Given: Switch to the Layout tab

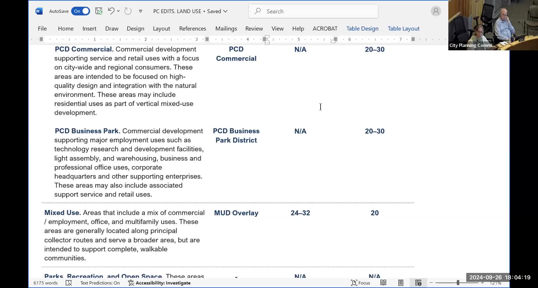Looking at the screenshot, I should 161,29.
